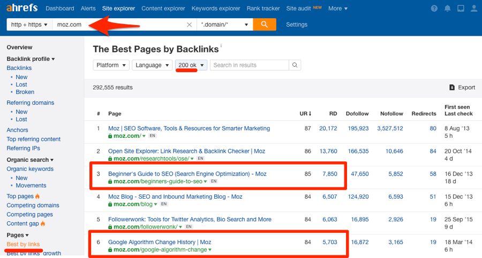This screenshot has width=482, height=258.
Task: Open Competing pages in the sidebar
Action: click(30, 214)
